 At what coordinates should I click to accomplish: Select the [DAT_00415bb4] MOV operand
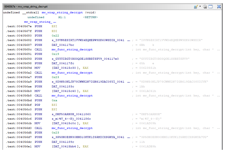[66, 147]
